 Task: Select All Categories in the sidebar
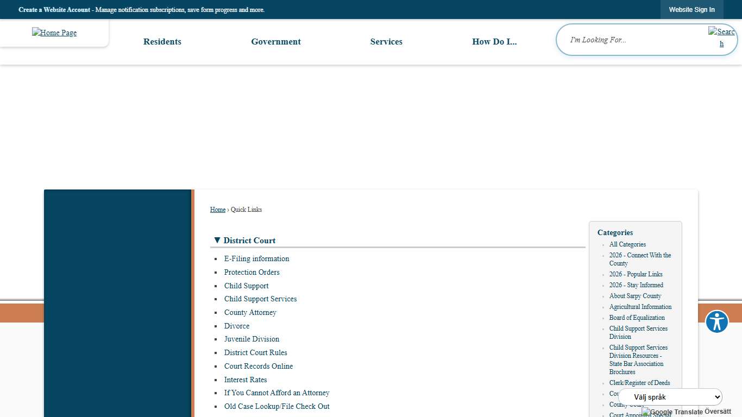tap(627, 244)
